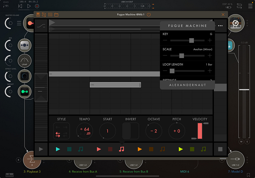Click the host rewind transport button
The width and height of the screenshot is (255, 178).
20,6
